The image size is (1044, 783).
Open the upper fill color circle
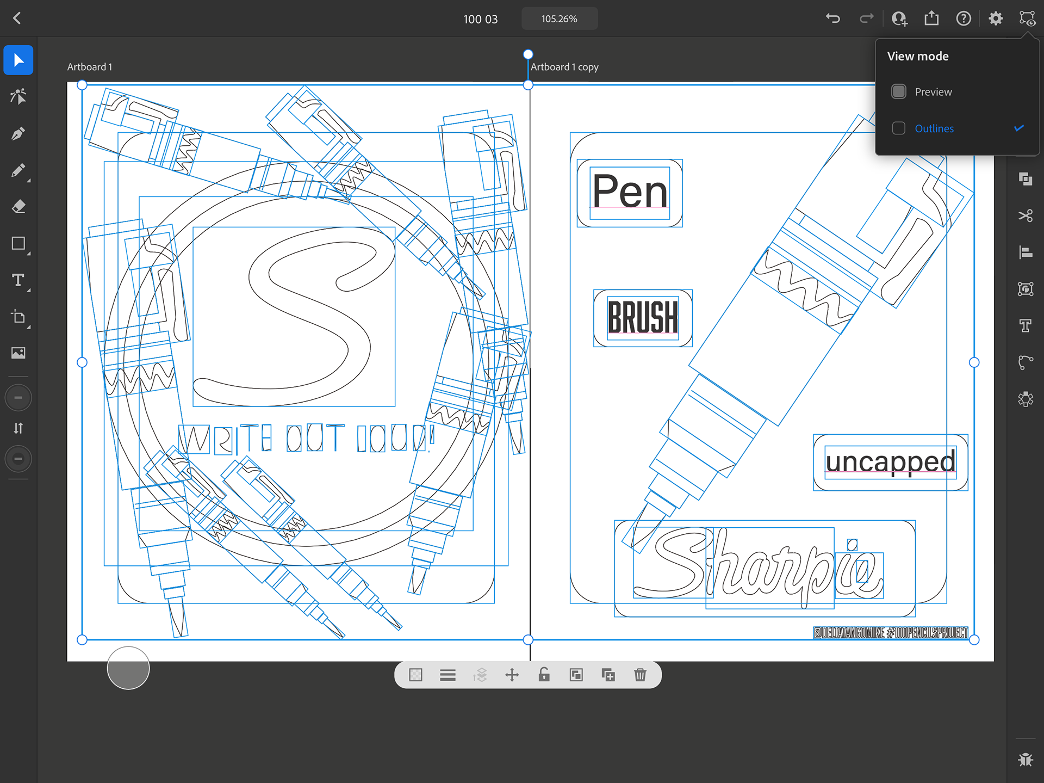[18, 398]
